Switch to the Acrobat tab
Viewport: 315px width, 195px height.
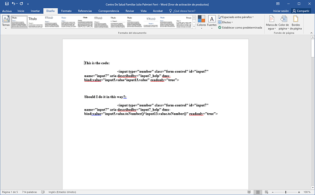tap(157, 11)
